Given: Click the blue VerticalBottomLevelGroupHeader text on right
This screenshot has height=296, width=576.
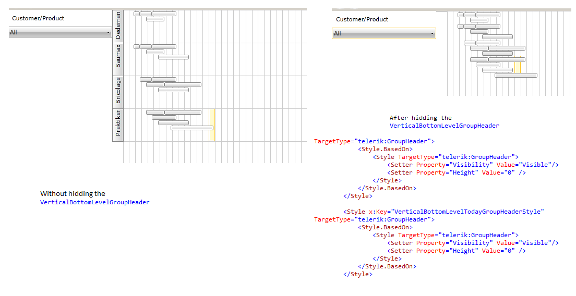Looking at the screenshot, I should click(x=444, y=126).
